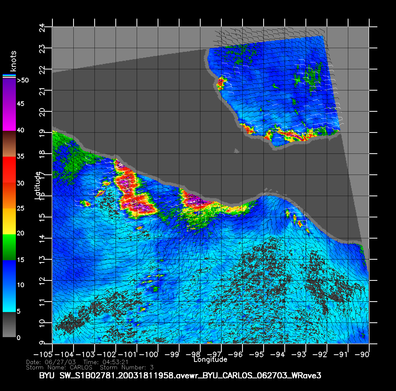Image resolution: width=396 pixels, height=391 pixels.
Task: Click the 'Time: 04:53:21' text
Action: [x=106, y=362]
